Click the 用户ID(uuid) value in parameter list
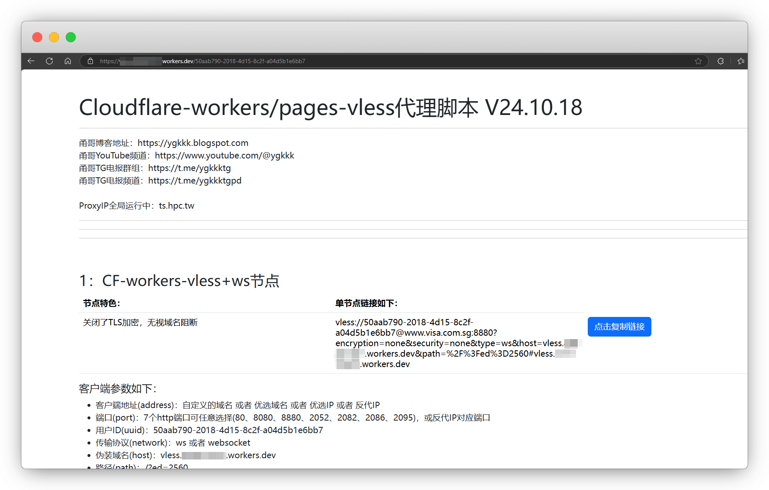 pyautogui.click(x=238, y=430)
